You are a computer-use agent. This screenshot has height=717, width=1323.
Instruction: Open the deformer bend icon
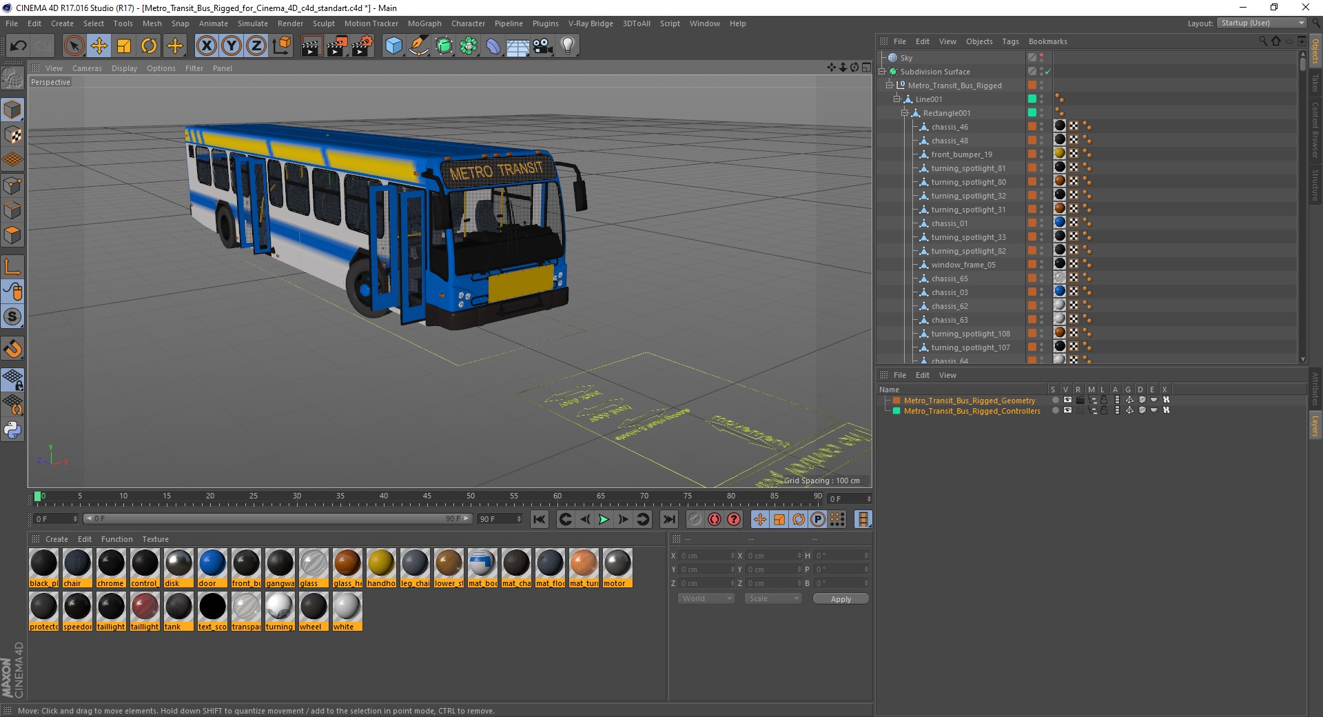(x=493, y=46)
